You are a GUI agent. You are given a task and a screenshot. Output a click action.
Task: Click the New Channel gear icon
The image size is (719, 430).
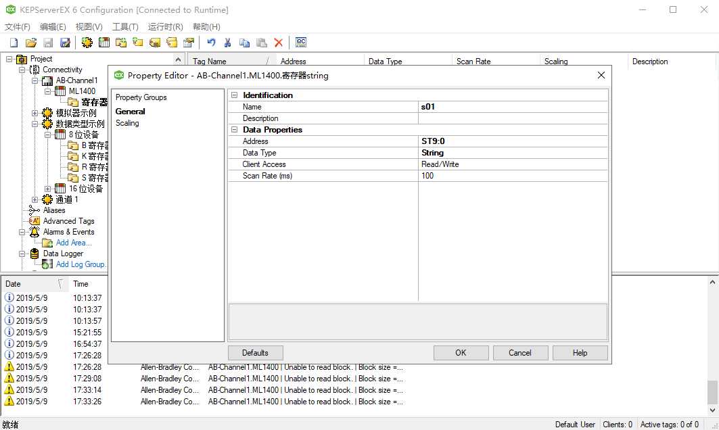[x=87, y=43]
